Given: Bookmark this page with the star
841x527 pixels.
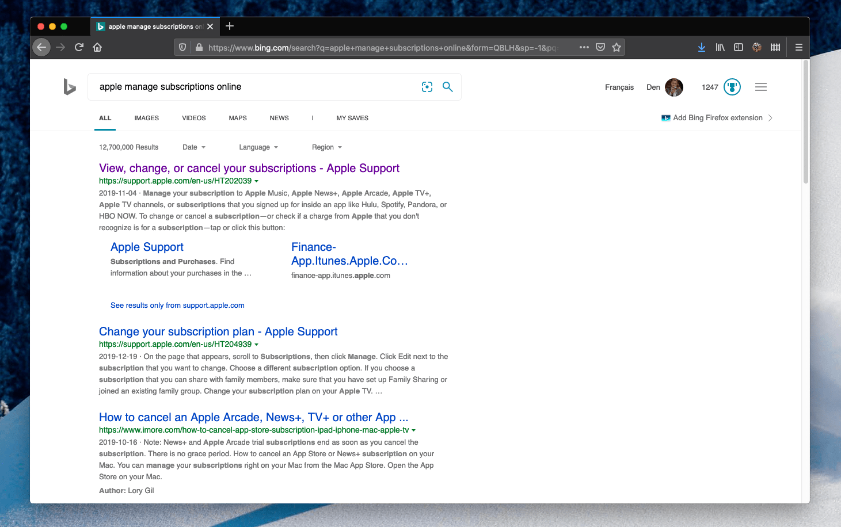Looking at the screenshot, I should pyautogui.click(x=617, y=47).
